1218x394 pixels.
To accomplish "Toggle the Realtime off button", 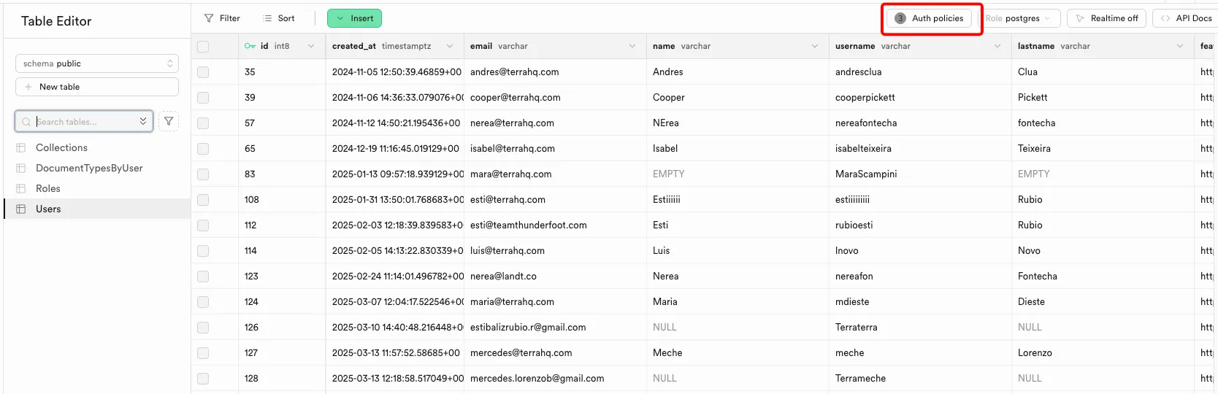I will point(1106,18).
